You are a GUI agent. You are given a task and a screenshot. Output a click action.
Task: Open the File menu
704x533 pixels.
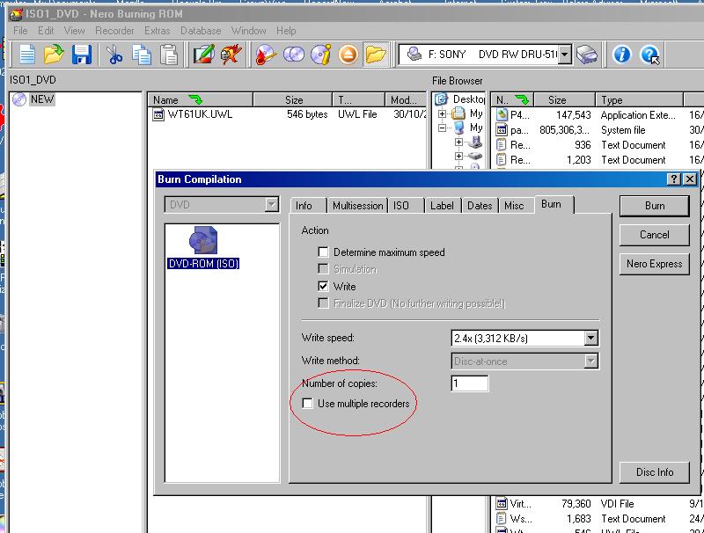20,31
